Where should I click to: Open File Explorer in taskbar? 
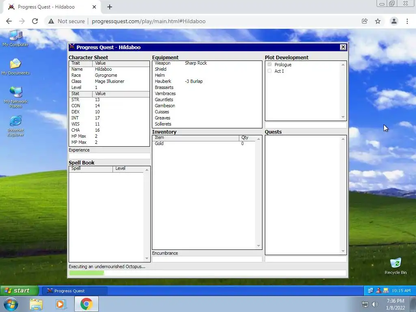click(x=36, y=304)
